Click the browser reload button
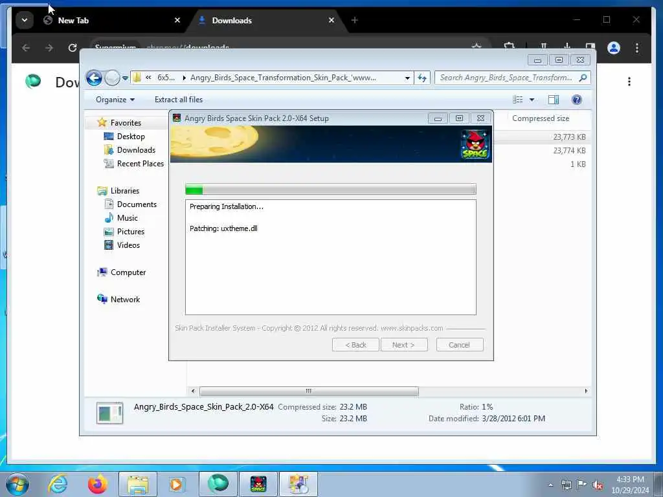 tap(73, 48)
